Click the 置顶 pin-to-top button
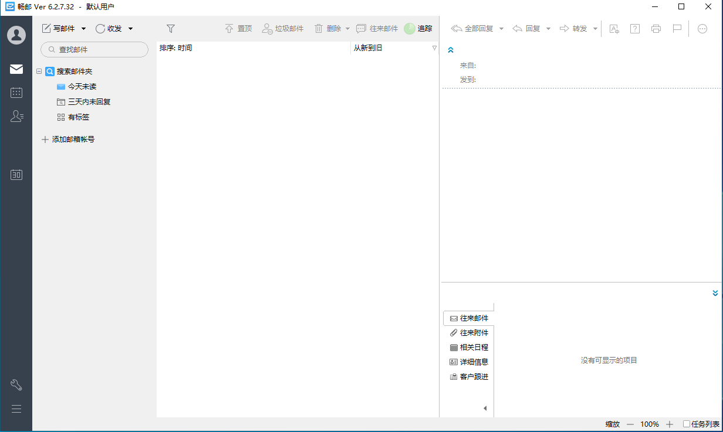 [238, 28]
